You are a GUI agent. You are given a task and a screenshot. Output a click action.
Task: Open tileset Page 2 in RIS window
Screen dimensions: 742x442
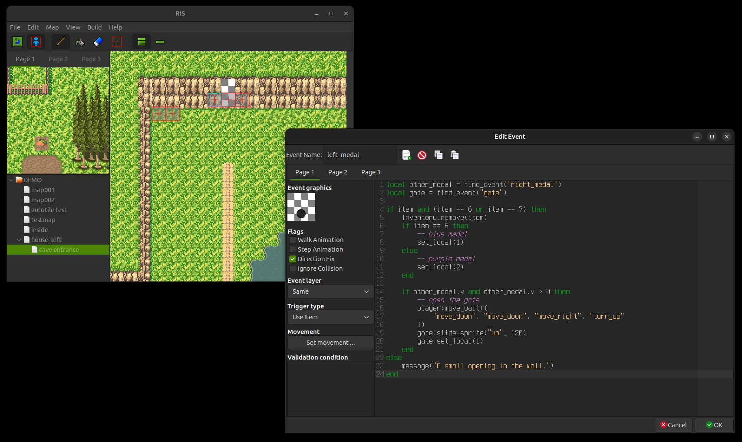[58, 59]
